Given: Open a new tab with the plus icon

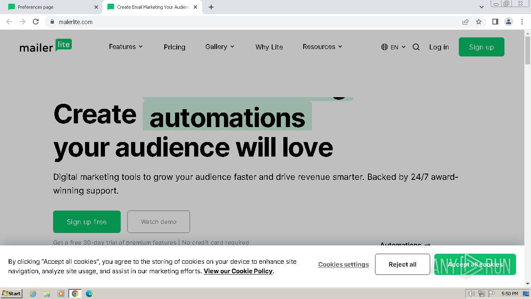Looking at the screenshot, I should click(x=211, y=7).
